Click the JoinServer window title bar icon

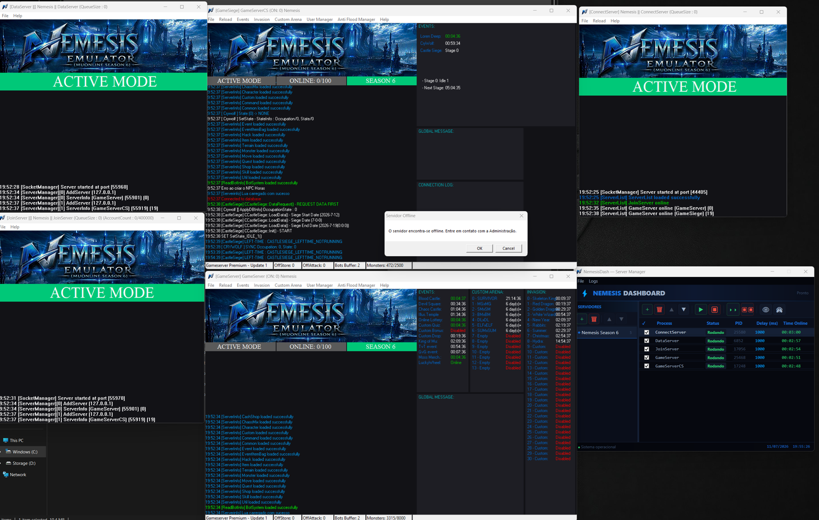click(x=3, y=218)
